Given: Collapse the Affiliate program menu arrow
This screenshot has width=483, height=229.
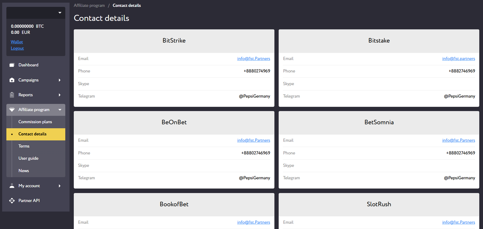Looking at the screenshot, I should point(60,110).
